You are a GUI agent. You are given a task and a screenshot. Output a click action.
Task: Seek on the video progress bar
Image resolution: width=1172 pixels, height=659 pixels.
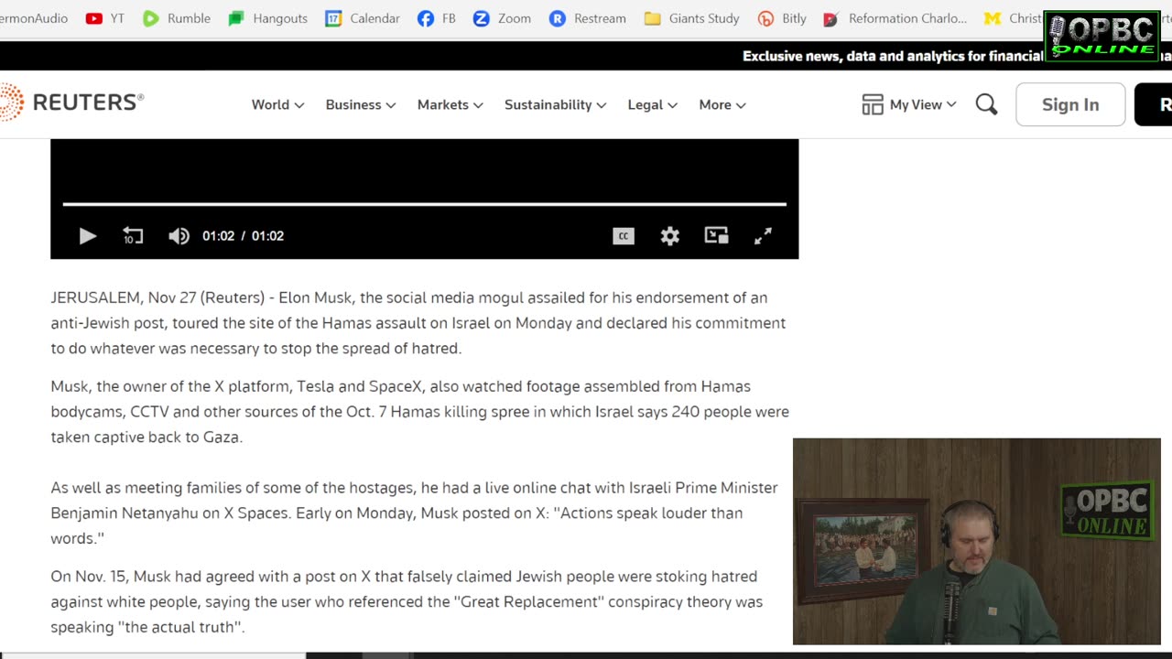[x=424, y=204]
